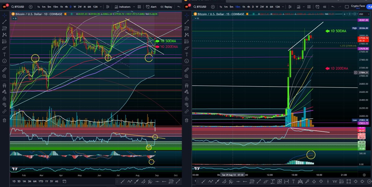
Task: Open Fibonacci/pitchfork tools in left sidebar
Action: click(5, 28)
